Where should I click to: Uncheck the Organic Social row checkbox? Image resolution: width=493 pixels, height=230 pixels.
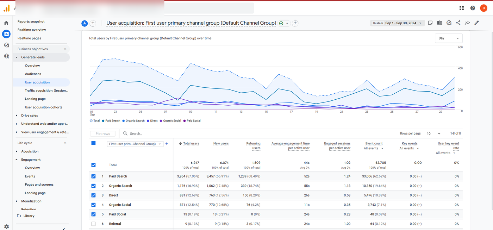tap(93, 205)
